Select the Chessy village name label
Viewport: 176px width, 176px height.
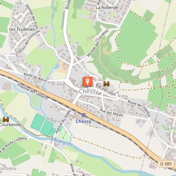[x=89, y=92]
